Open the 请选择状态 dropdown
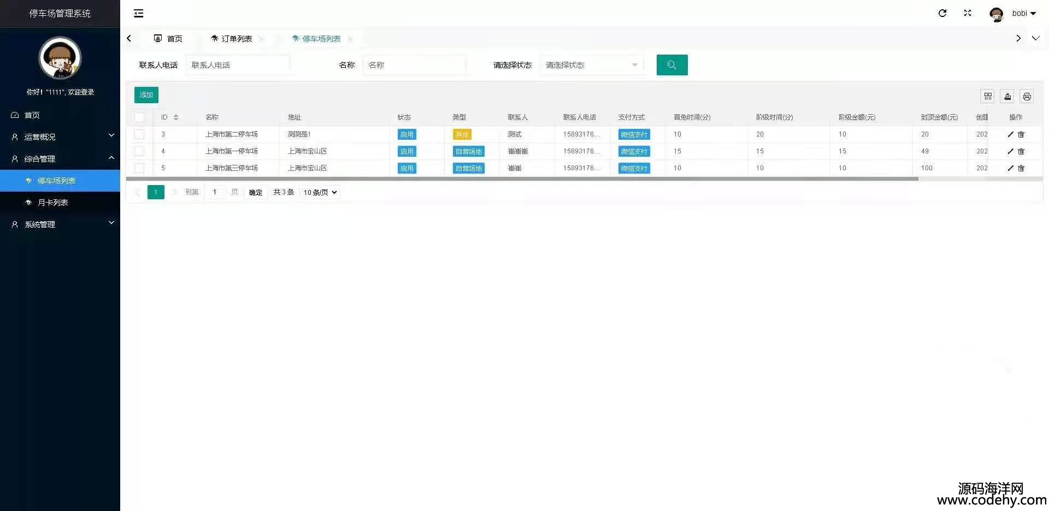The image size is (1049, 511). 592,65
